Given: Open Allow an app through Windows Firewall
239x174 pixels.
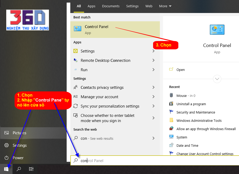Looking at the screenshot, I should 206,129.
